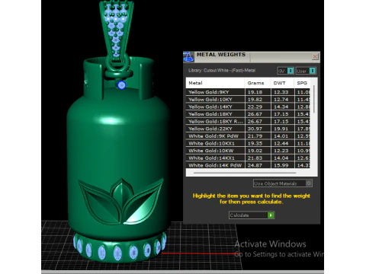Click the 15.99 DWT value

click(281, 165)
